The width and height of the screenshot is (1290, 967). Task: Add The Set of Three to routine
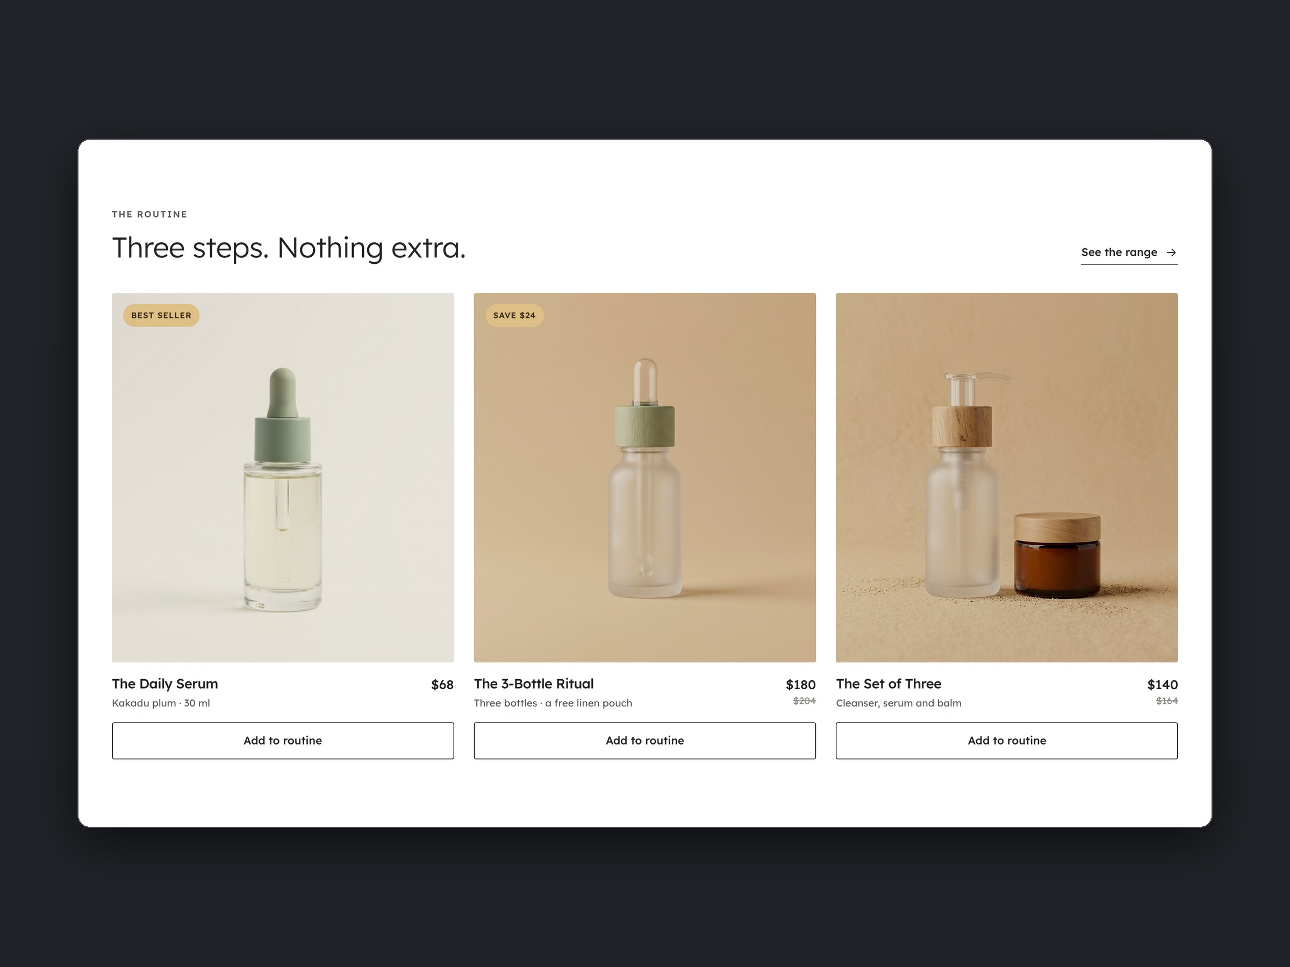pos(1007,741)
